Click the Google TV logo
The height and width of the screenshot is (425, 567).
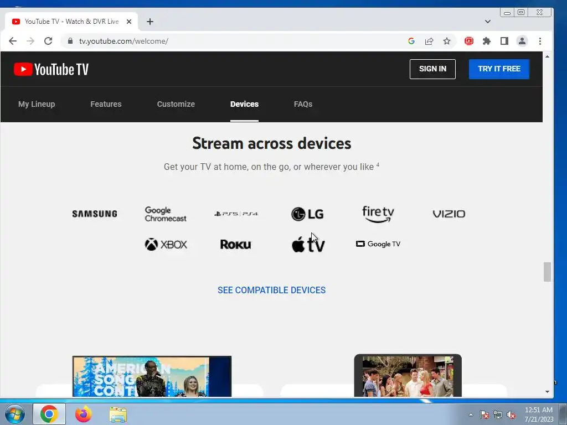pos(378,244)
